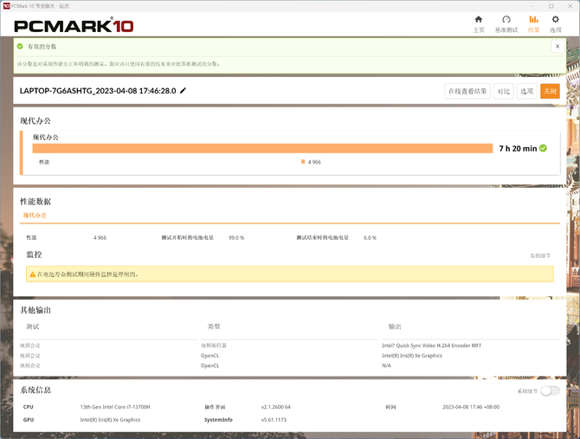
Task: Click the yellow hardware monitoring disabled notice
Action: [x=290, y=274]
